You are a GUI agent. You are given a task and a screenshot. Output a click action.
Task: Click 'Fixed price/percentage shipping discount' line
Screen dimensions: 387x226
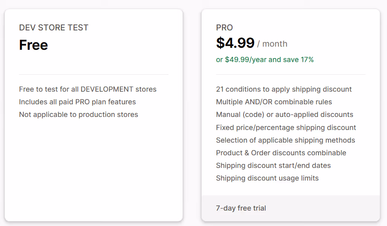pos(286,127)
